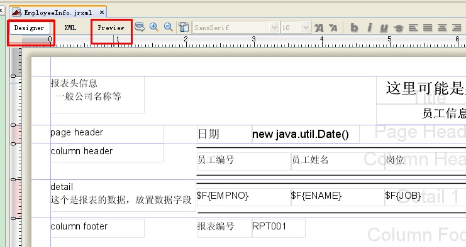Select the large title text 这里可能是
The height and width of the screenshot is (247, 466).
[421, 90]
